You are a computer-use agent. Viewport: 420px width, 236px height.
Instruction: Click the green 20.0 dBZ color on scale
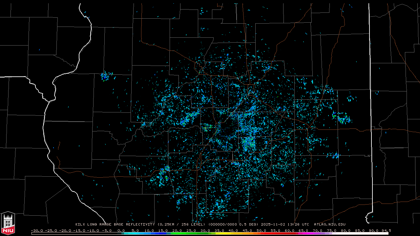(177, 233)
